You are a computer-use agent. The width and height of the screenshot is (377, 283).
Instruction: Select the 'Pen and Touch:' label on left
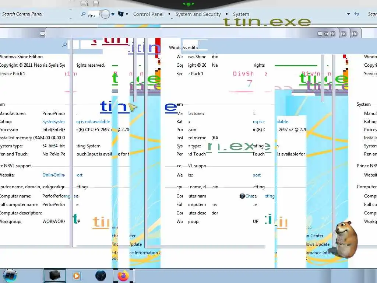point(14,154)
